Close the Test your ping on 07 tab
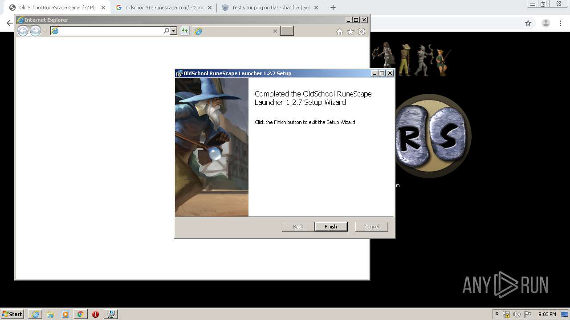 [x=316, y=8]
